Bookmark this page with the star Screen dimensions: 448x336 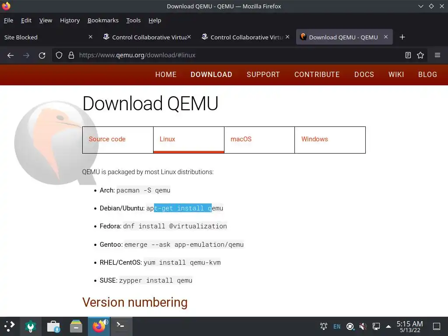[x=420, y=55]
